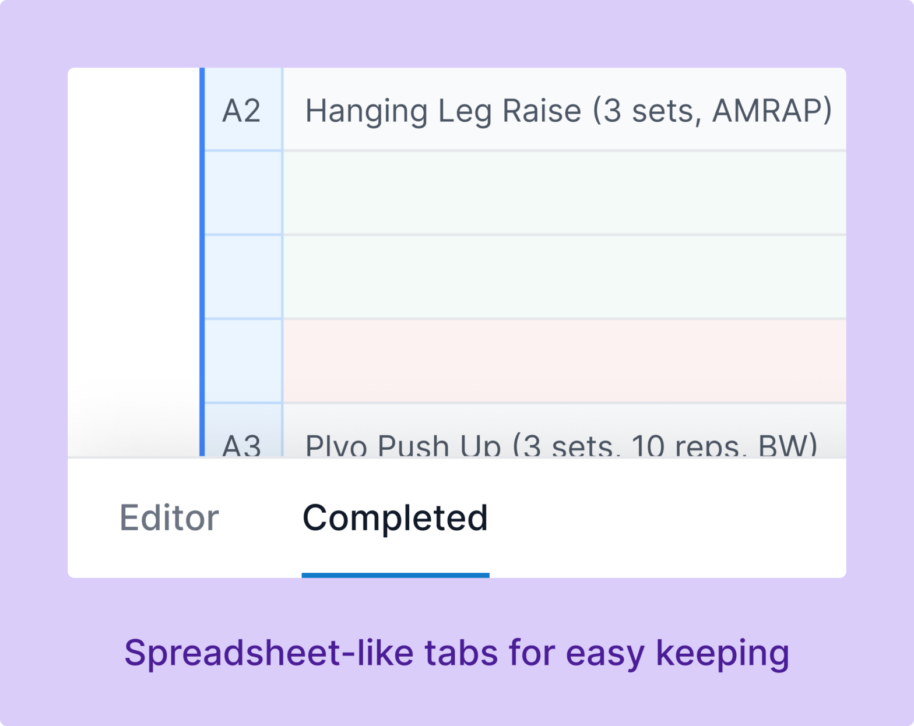Screen dimensions: 914x726
Task: Select the Completed tab
Action: 395,518
